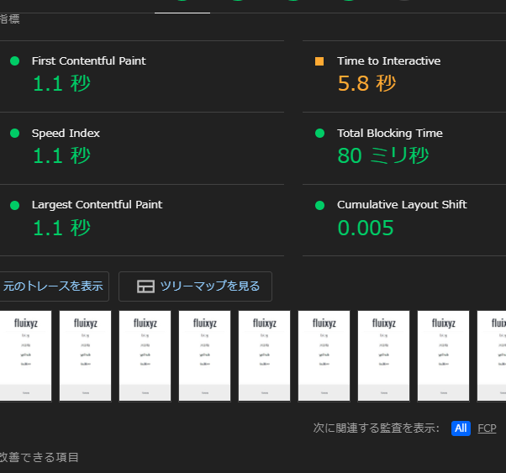Click the treemap grid icon
Image resolution: width=506 pixels, height=473 pixels.
click(x=145, y=286)
